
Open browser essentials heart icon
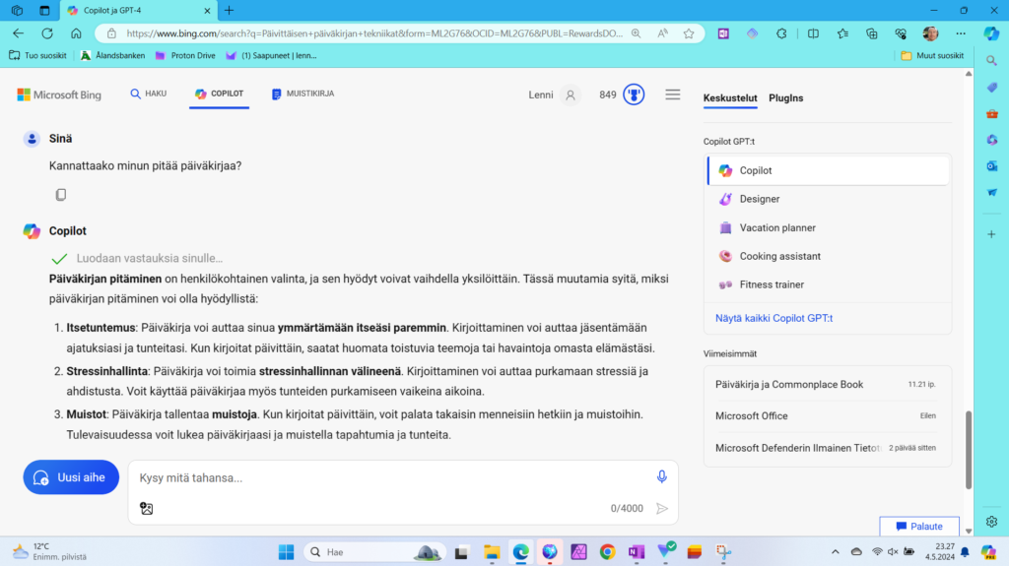[901, 33]
